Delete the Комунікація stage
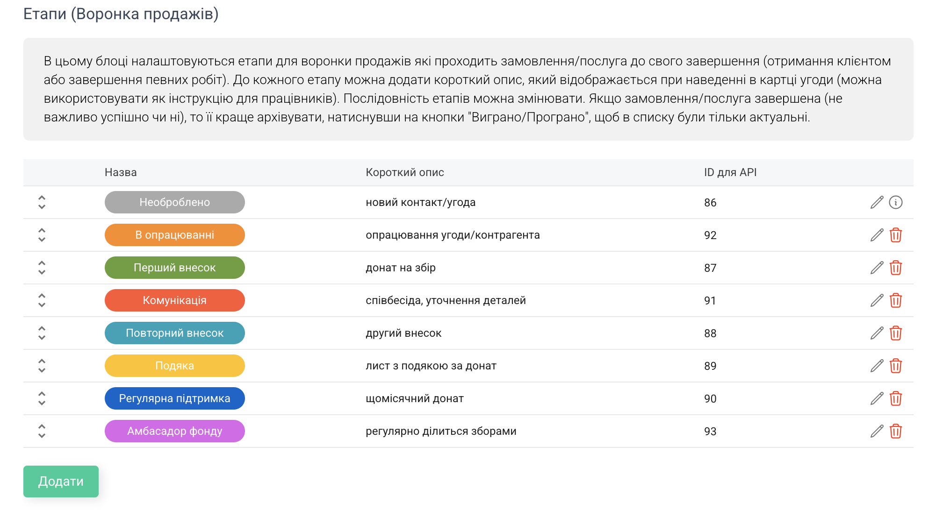Viewport: 936px width, 510px height. 895,300
